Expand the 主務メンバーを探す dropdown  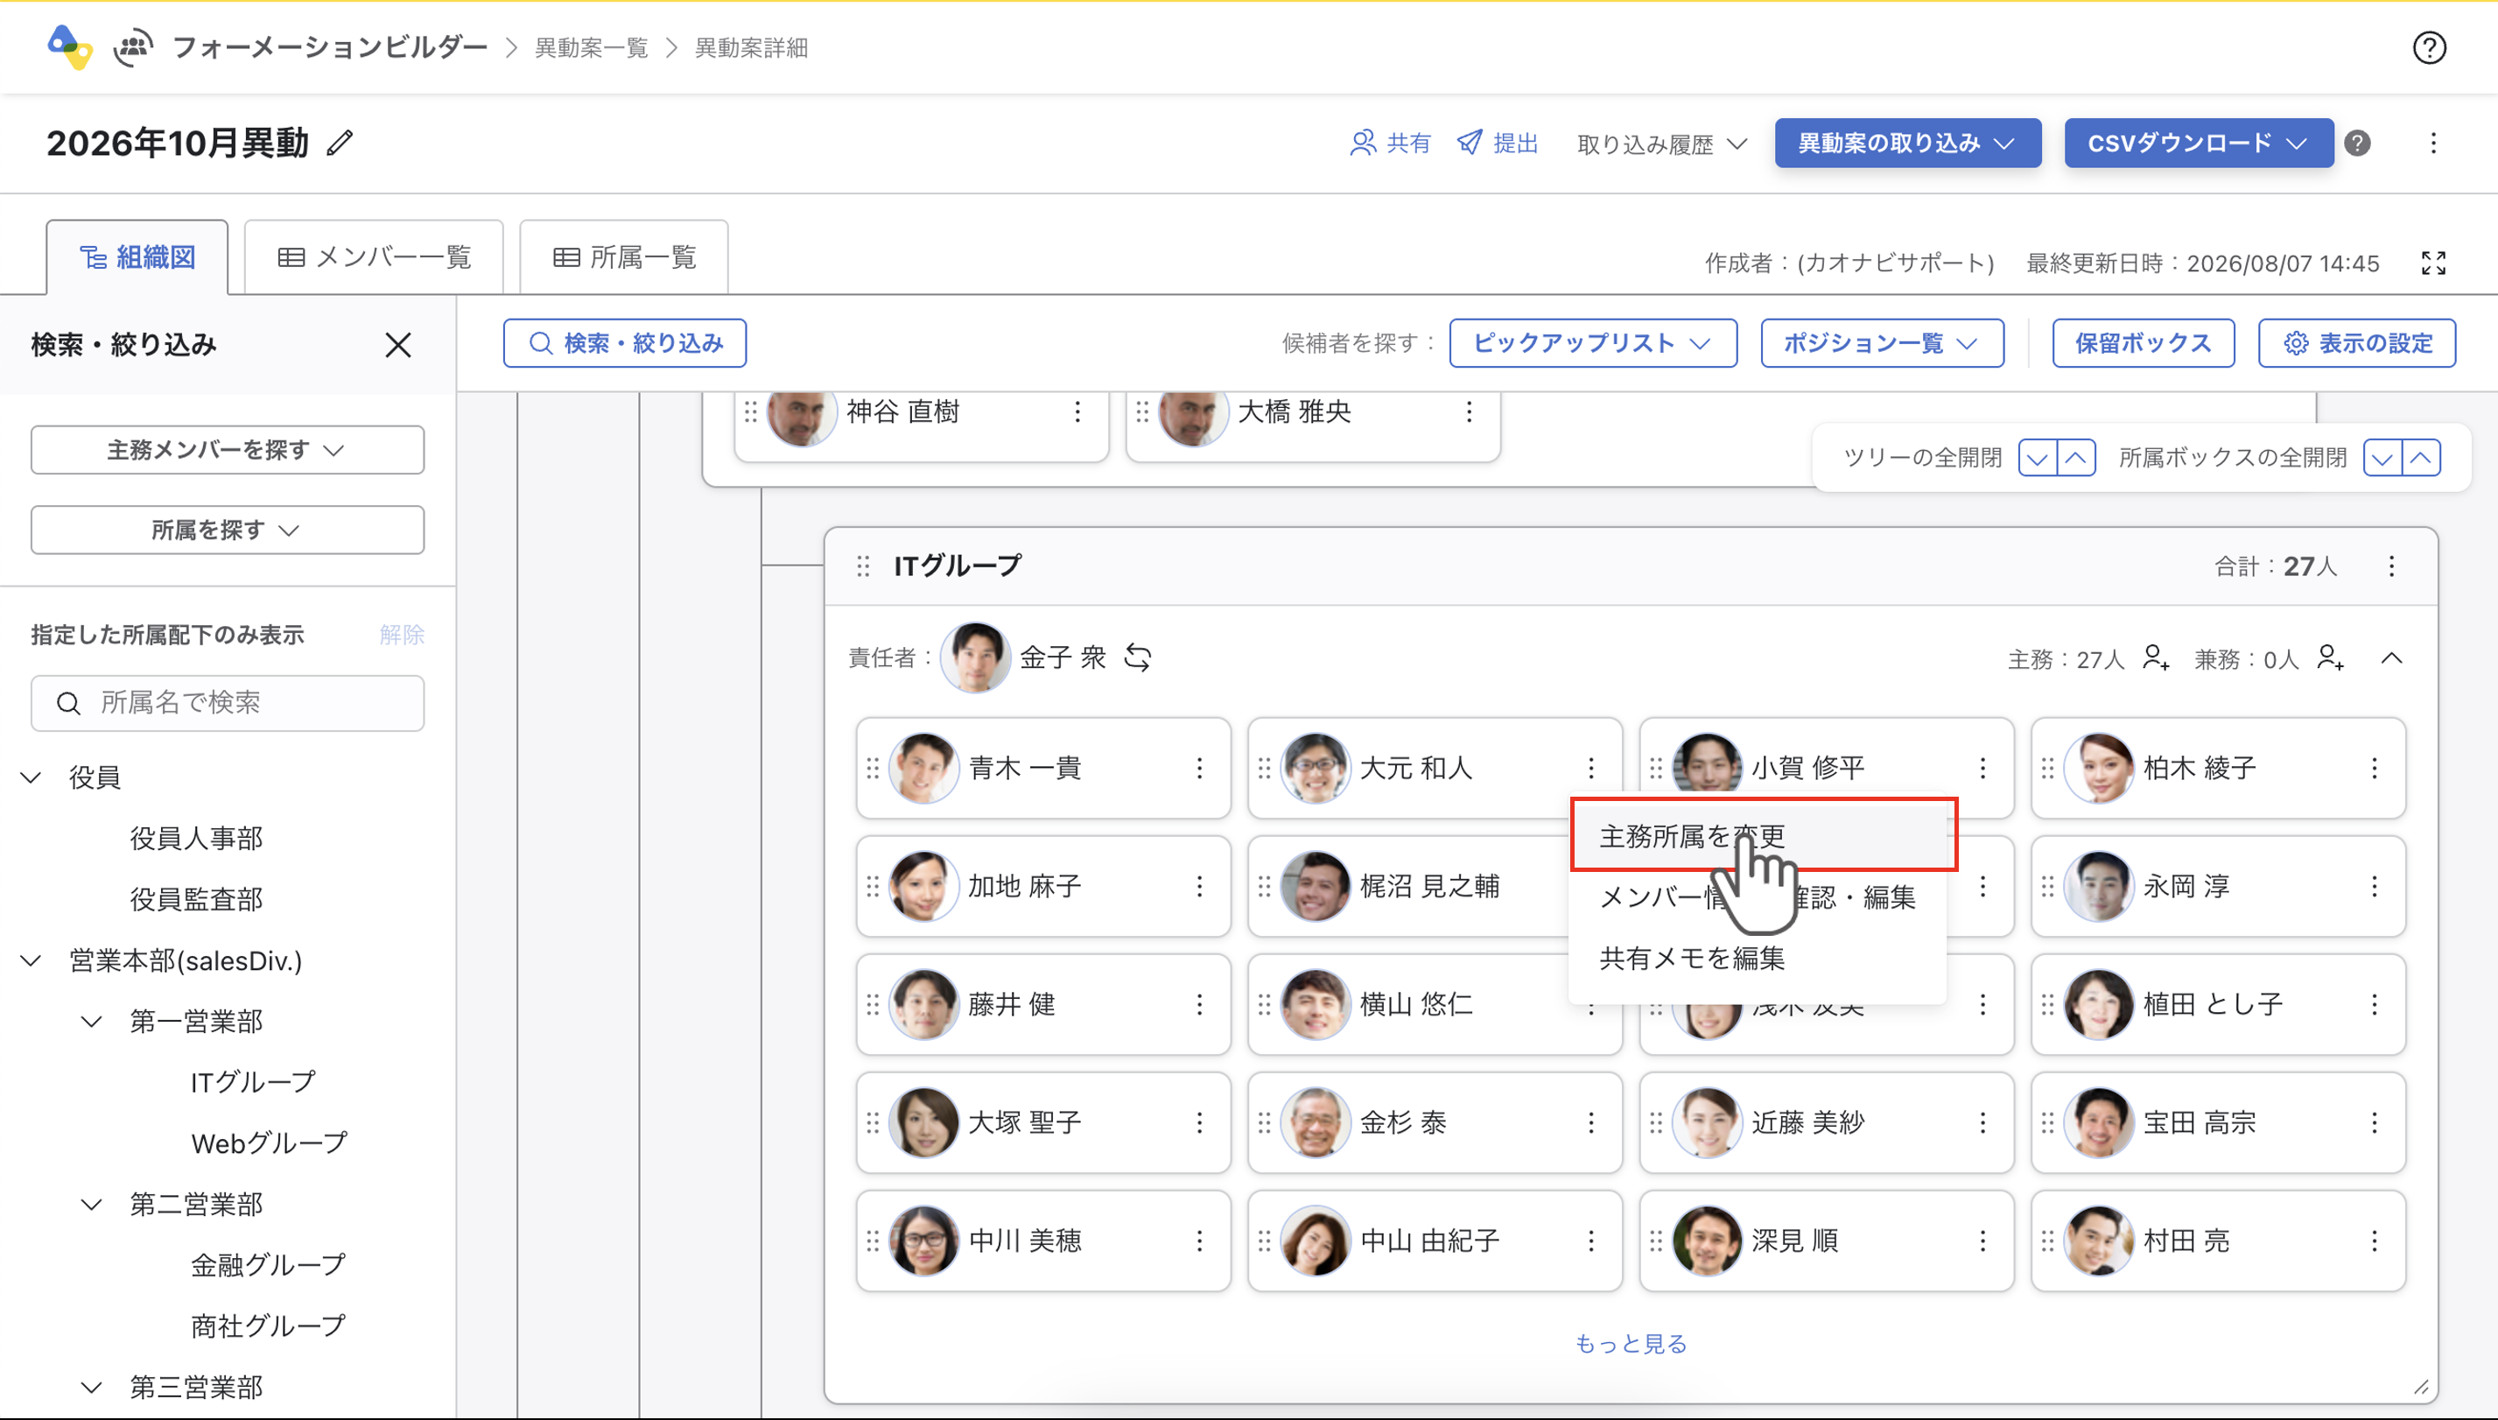pyautogui.click(x=228, y=450)
